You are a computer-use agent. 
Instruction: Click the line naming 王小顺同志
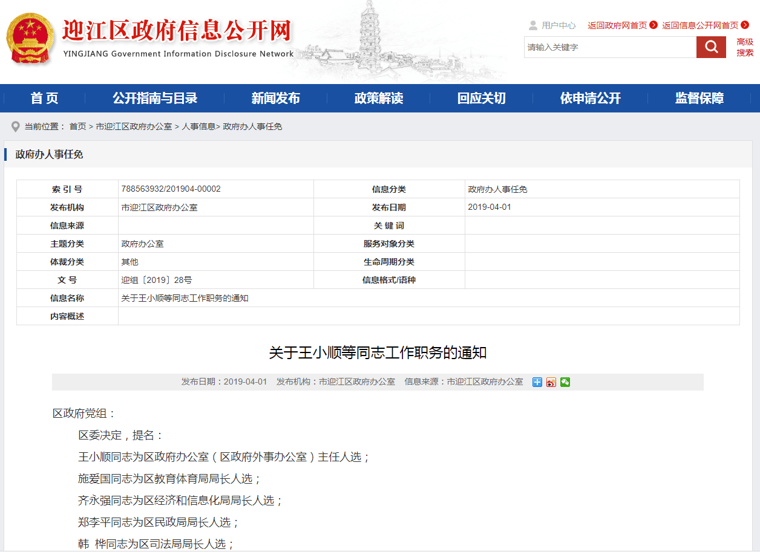224,457
